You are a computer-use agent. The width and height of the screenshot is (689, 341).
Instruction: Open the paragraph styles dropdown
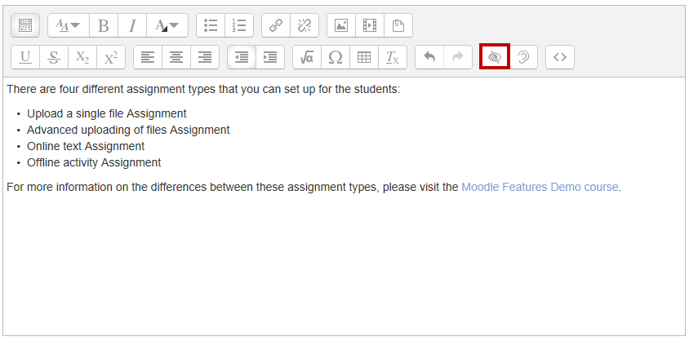coord(68,25)
